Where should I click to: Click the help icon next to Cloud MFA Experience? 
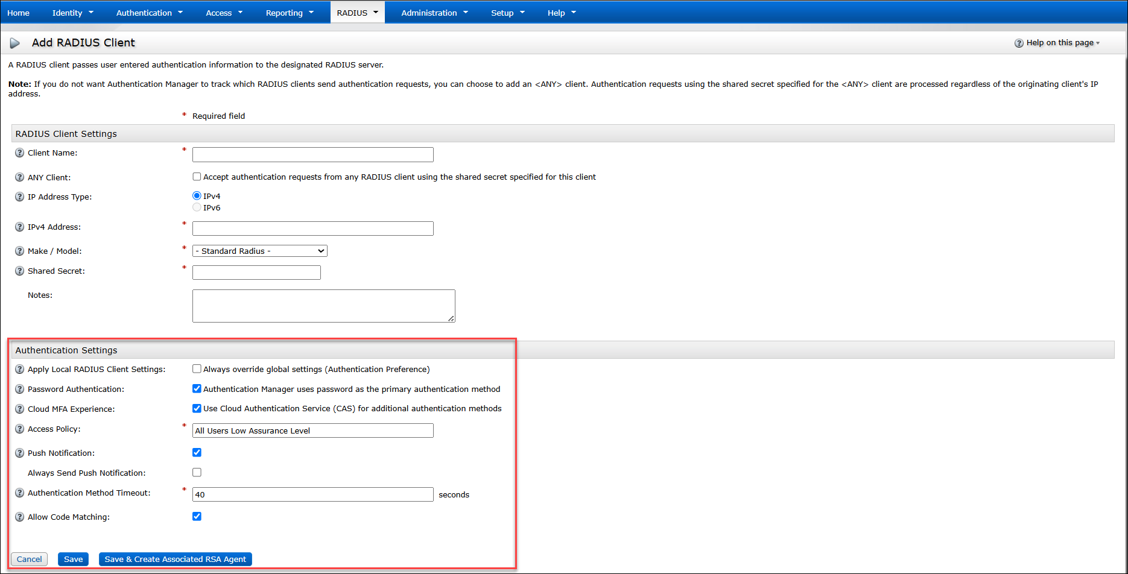point(19,409)
